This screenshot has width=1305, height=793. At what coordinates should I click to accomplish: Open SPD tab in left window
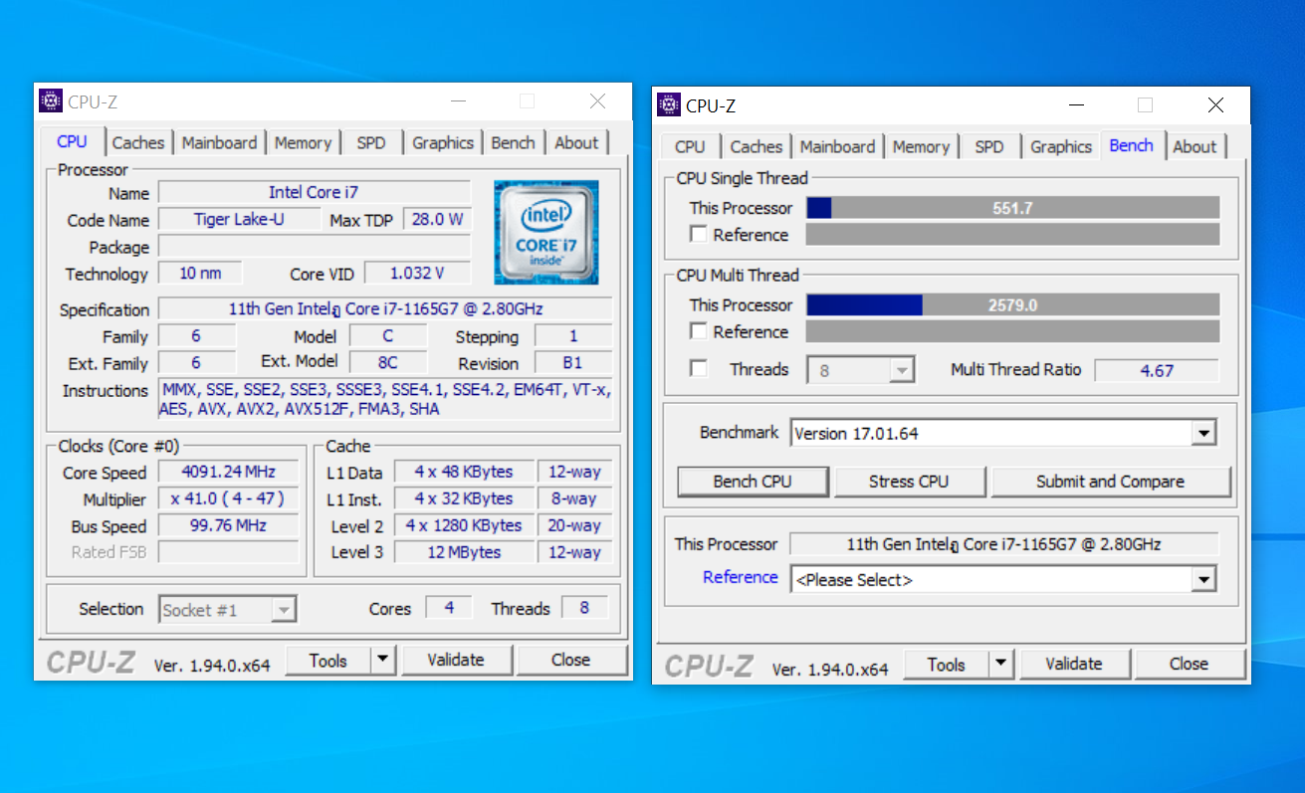click(371, 142)
